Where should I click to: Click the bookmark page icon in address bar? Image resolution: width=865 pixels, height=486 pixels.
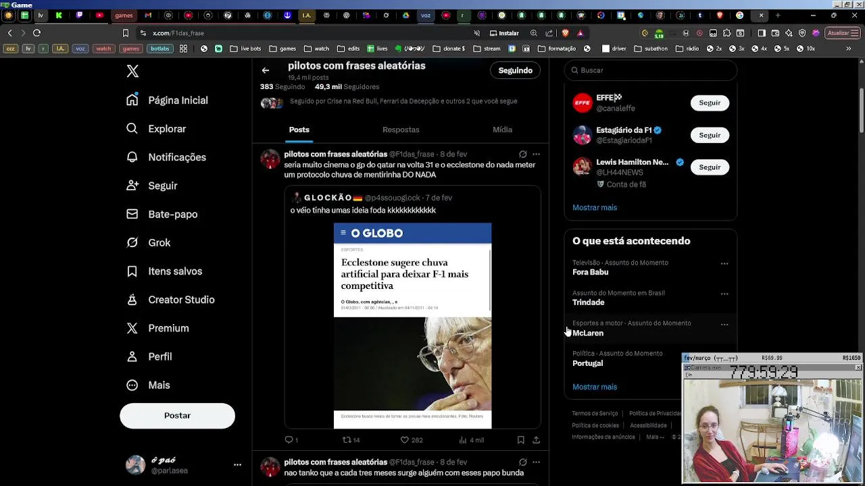[126, 33]
